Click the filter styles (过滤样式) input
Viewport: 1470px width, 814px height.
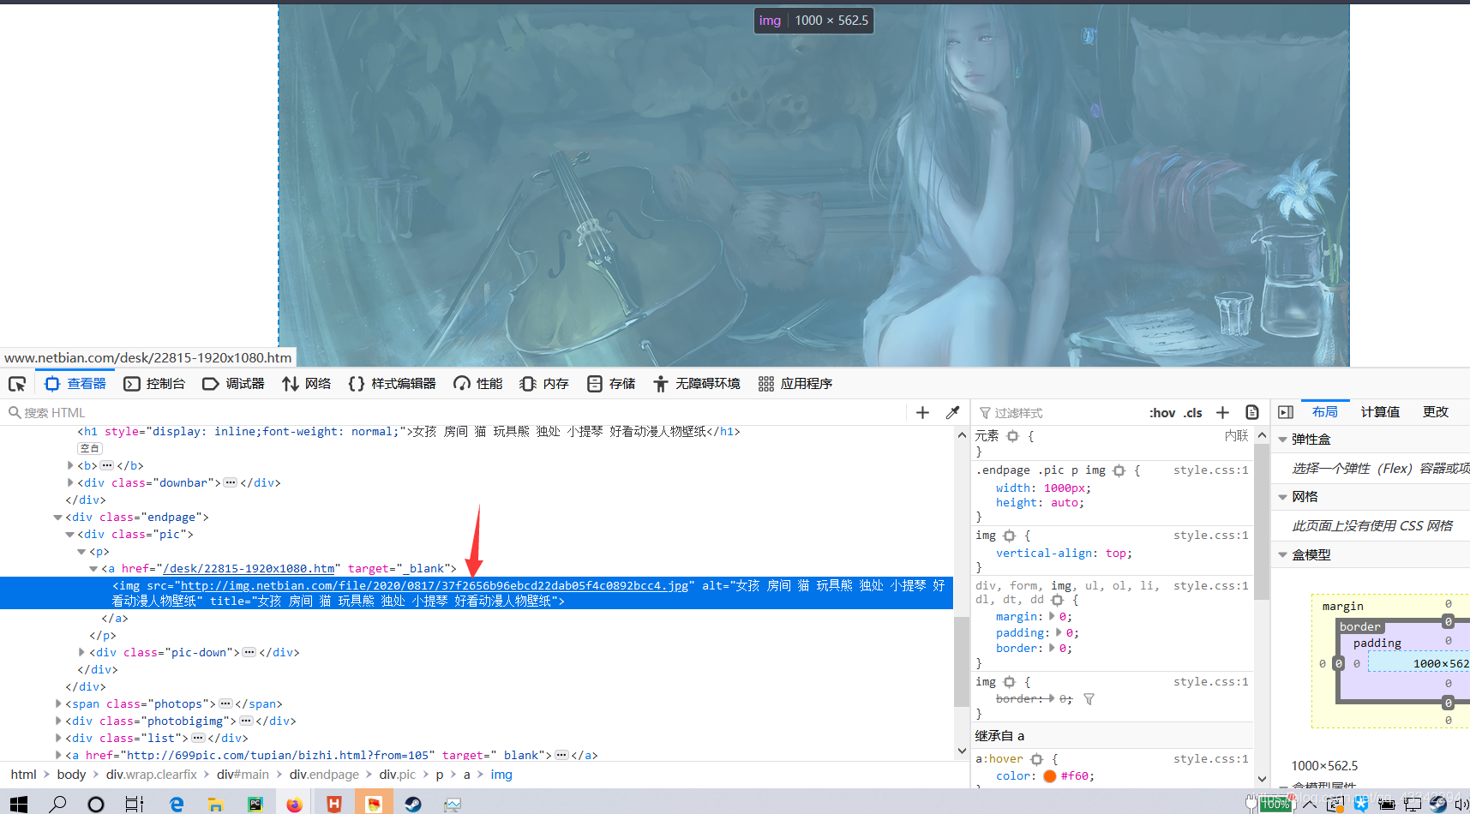(x=1059, y=412)
